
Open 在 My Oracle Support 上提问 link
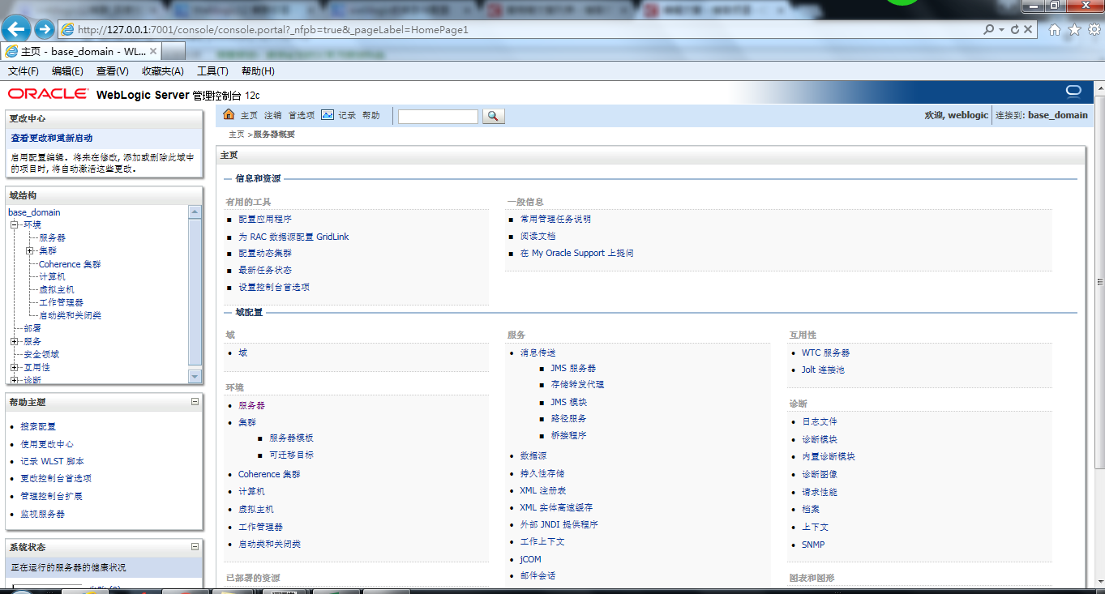pos(576,254)
